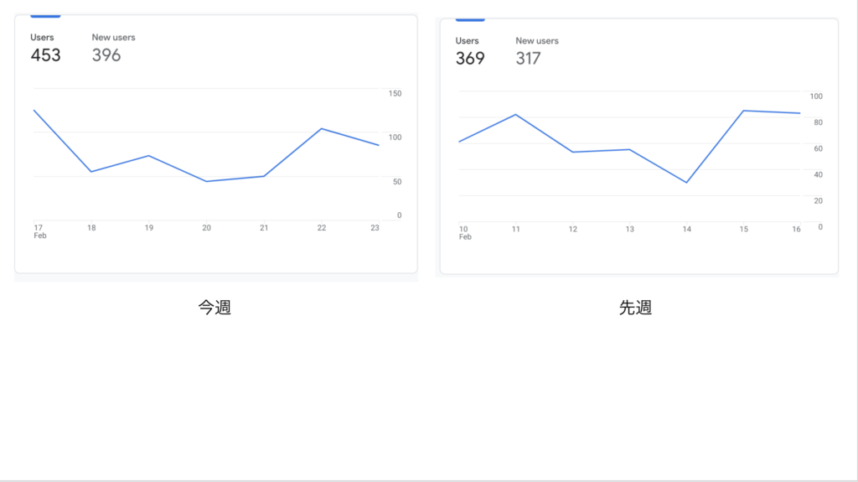Click the 396 new users count
Image resolution: width=858 pixels, height=482 pixels.
106,55
